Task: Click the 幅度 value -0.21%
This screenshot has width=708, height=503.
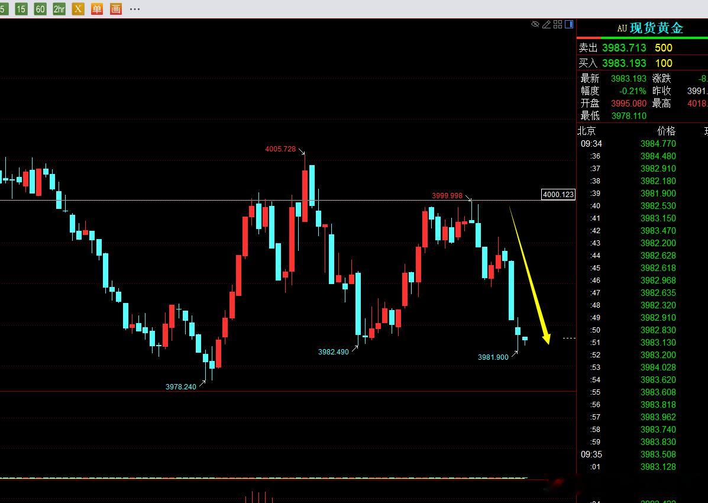Action: tap(633, 91)
